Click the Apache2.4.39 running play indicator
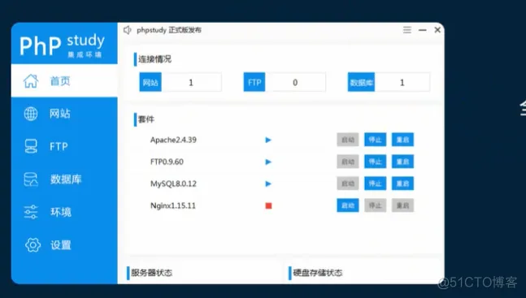This screenshot has width=526, height=298. tap(268, 140)
